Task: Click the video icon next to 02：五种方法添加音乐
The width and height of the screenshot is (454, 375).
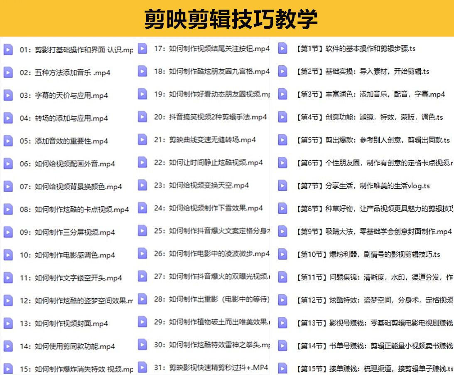Action: [8, 72]
